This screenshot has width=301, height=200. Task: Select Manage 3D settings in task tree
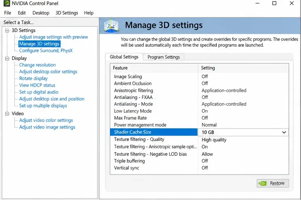[x=39, y=44]
